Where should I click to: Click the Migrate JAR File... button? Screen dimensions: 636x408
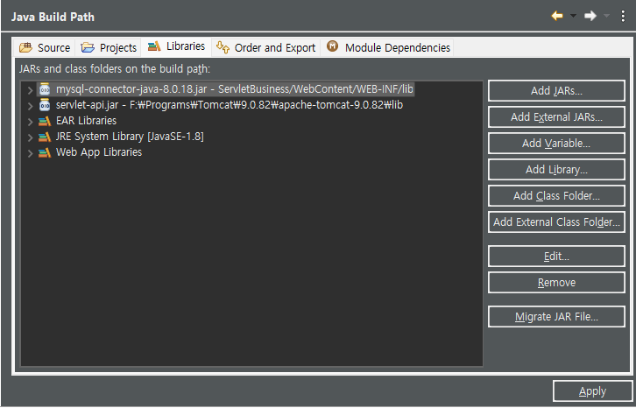556,317
